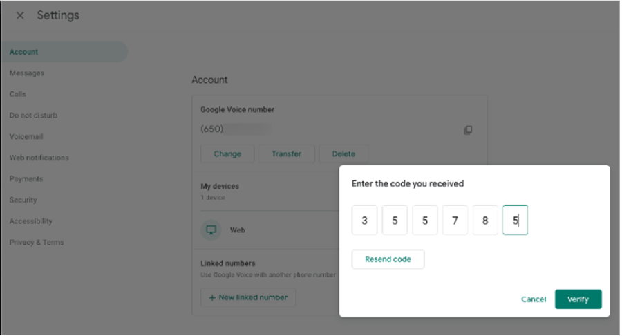Image resolution: width=622 pixels, height=336 pixels.
Task: Click the fourth code digit box containing 7
Action: point(455,221)
